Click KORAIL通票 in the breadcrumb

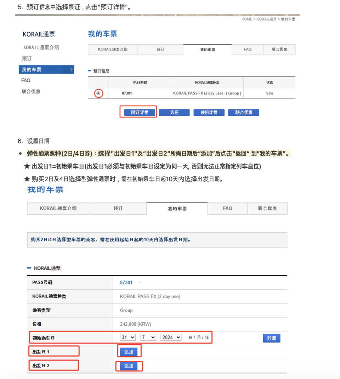coord(267,19)
